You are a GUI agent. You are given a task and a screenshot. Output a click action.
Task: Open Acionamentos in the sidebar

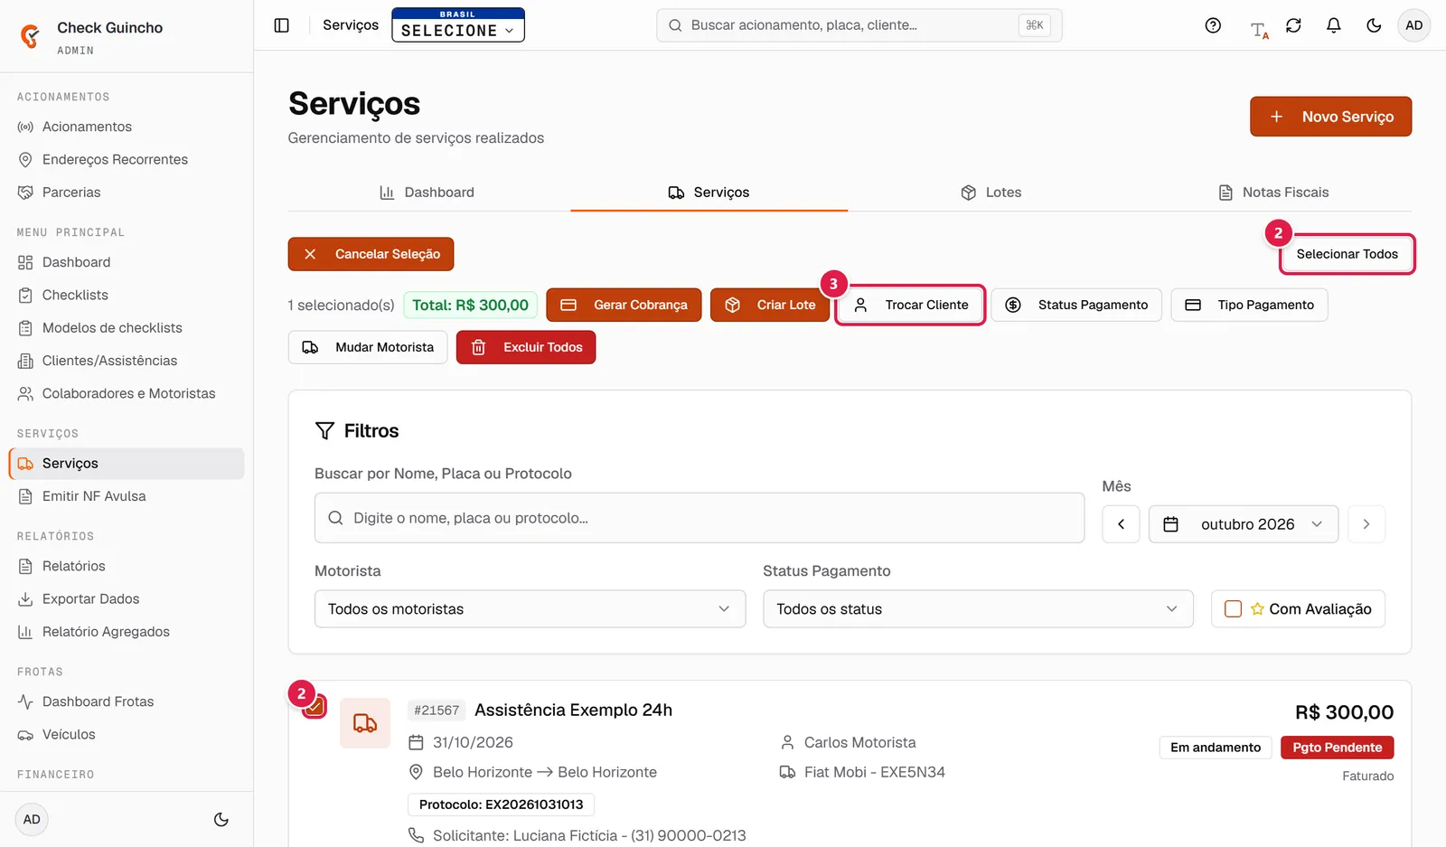pyautogui.click(x=127, y=127)
